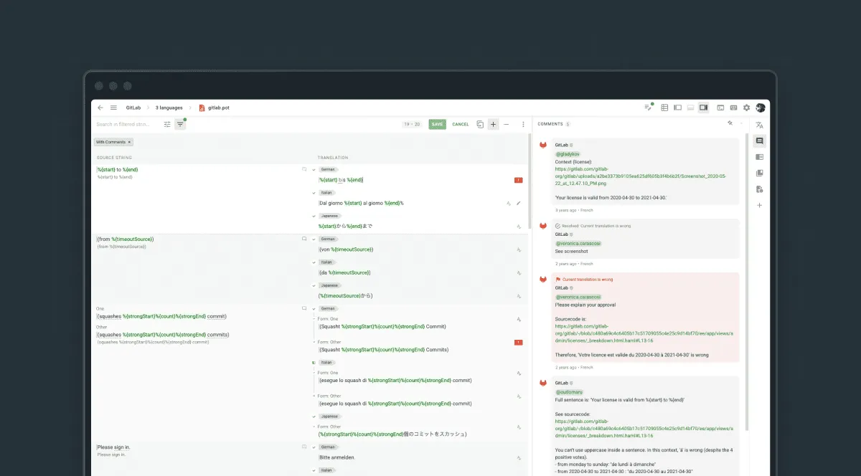Toggle the comfortable list view icon

click(x=690, y=108)
